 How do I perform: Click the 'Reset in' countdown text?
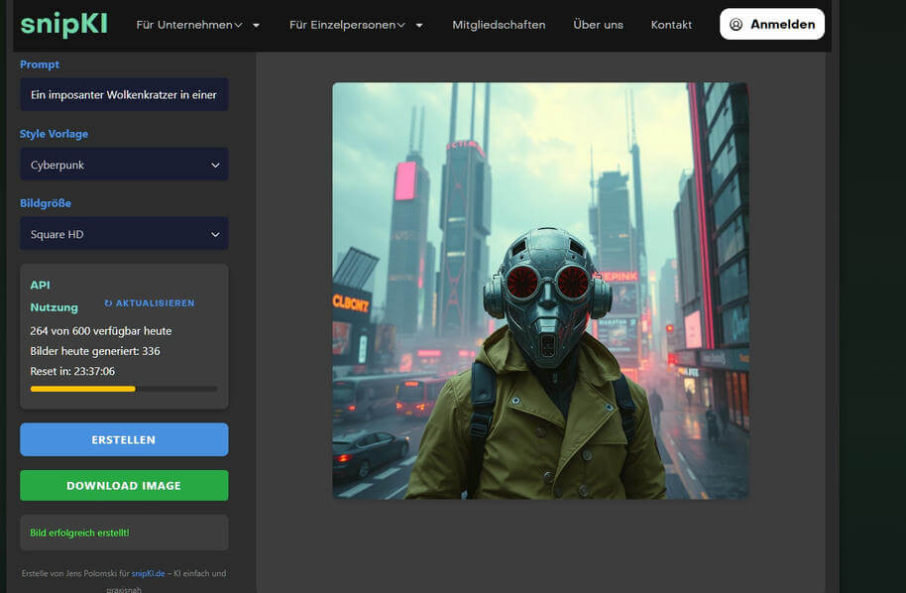tap(72, 371)
